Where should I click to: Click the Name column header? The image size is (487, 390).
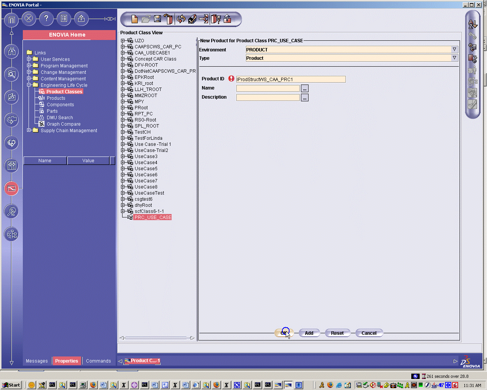pyautogui.click(x=45, y=161)
